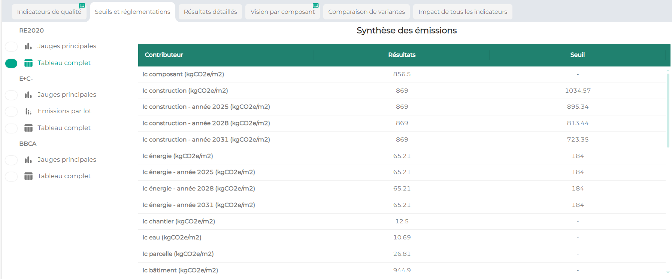
Task: Click the scroll down arrow of the table
Action: pyautogui.click(x=668, y=273)
